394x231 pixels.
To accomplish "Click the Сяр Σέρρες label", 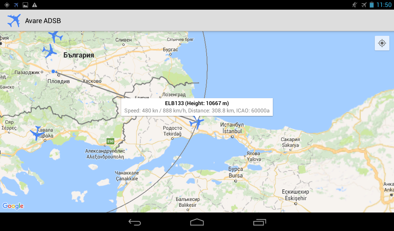I will 9,125.
